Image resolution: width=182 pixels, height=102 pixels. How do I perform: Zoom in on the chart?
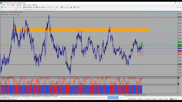click(57, 7)
